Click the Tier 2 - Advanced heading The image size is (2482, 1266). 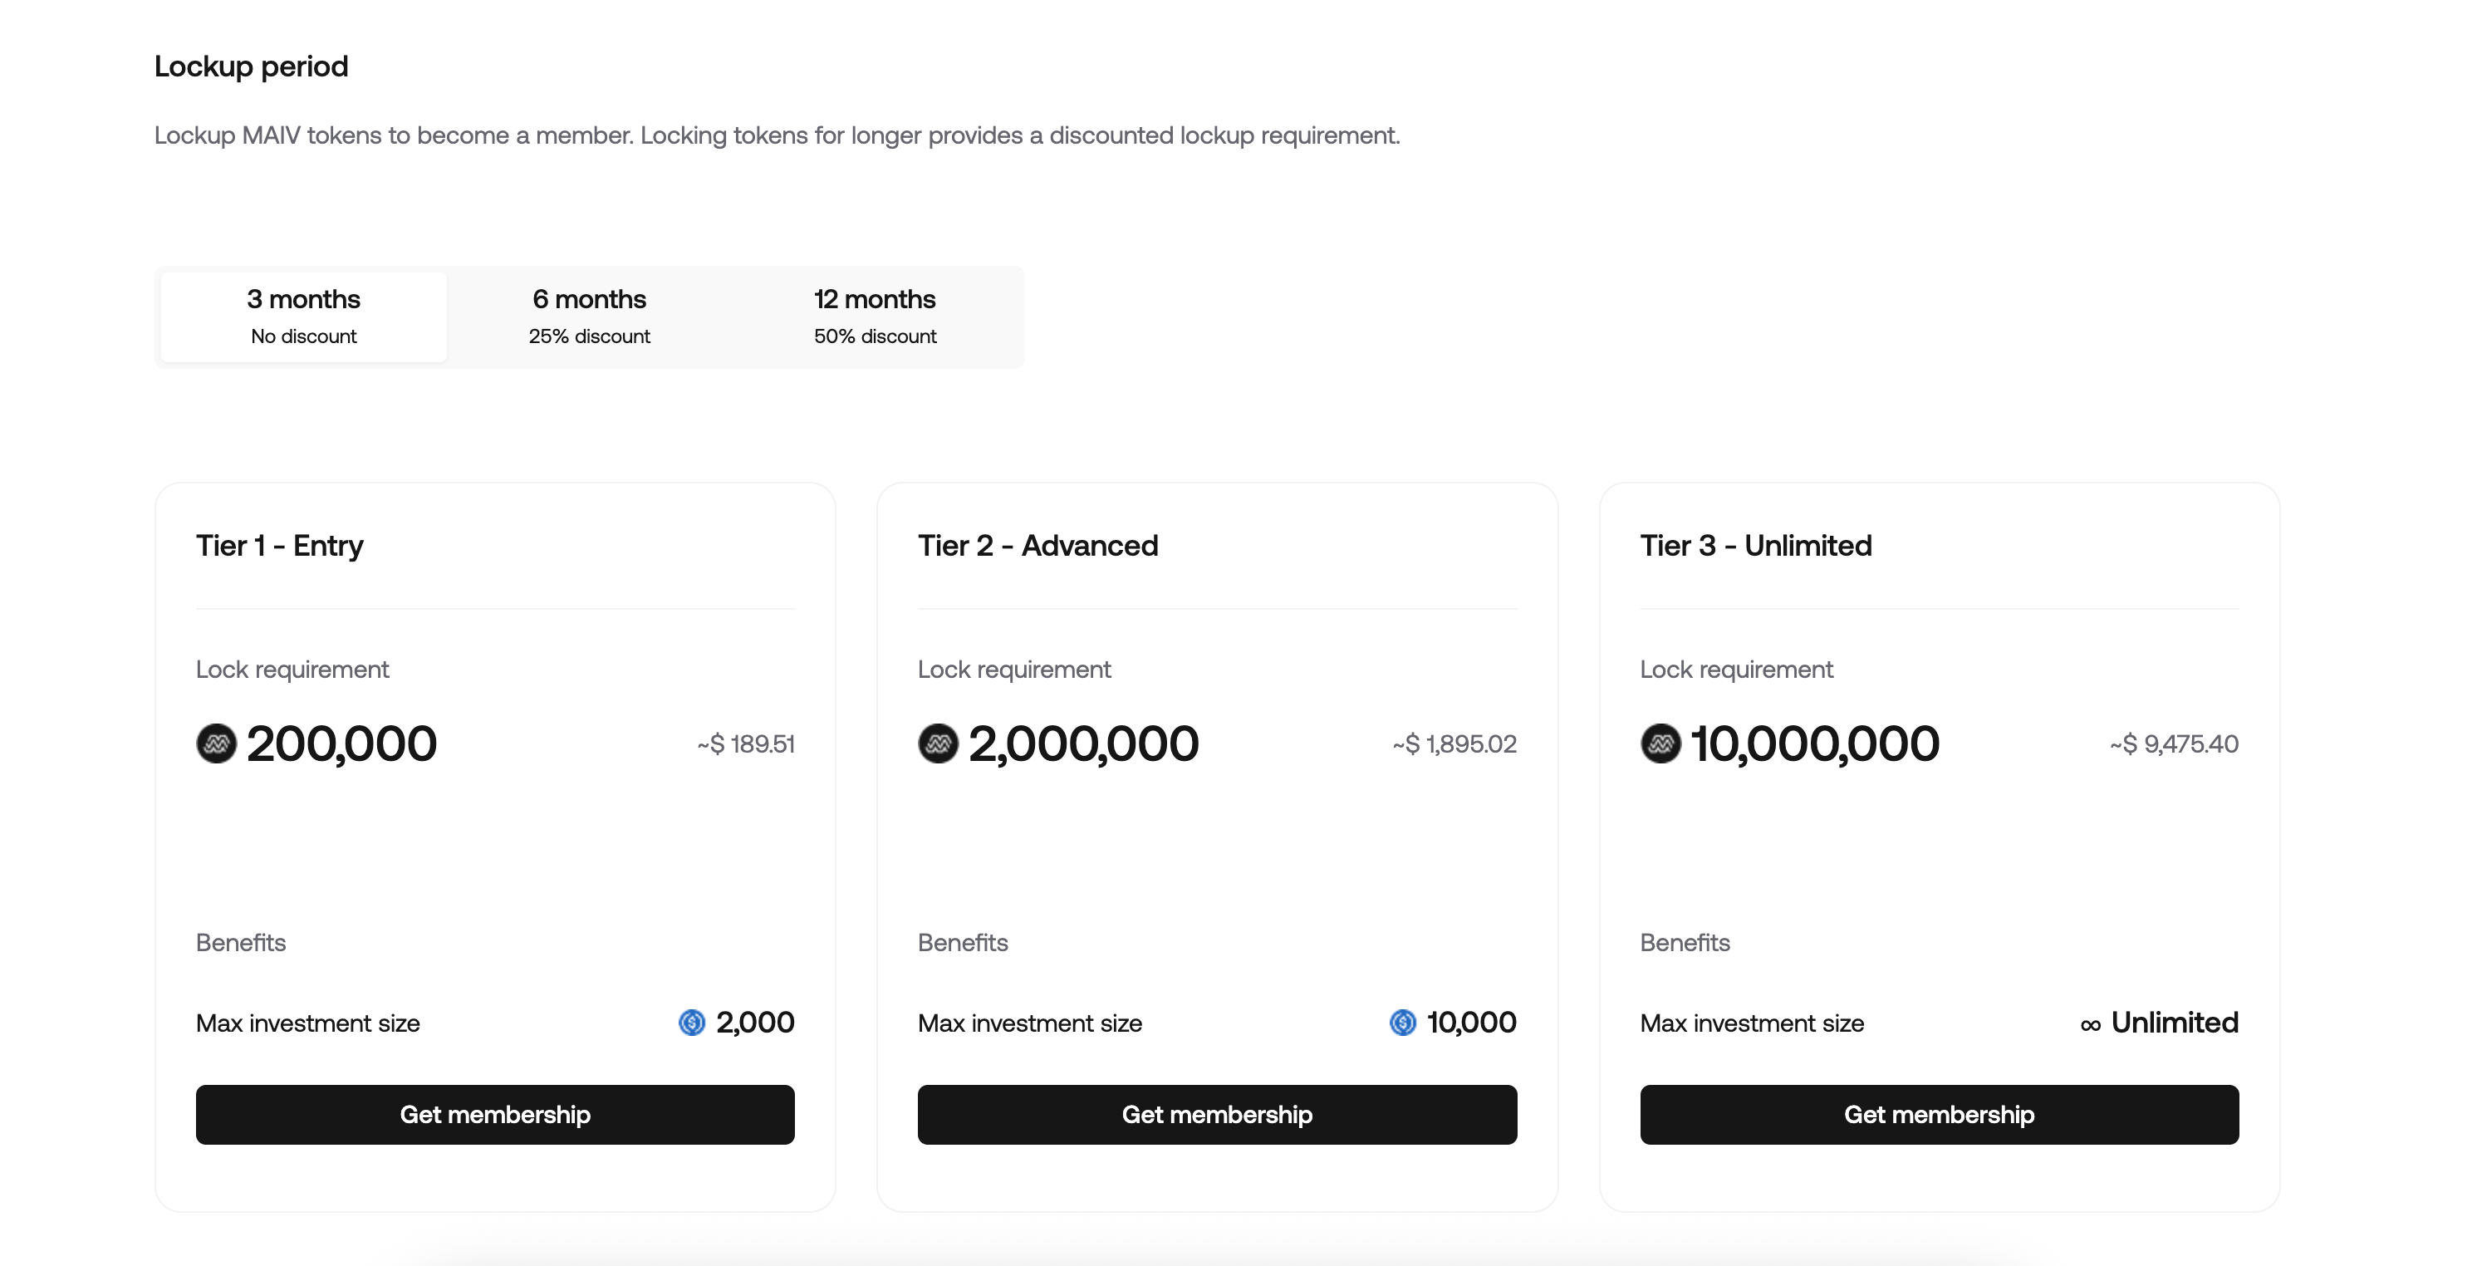pyautogui.click(x=1037, y=545)
